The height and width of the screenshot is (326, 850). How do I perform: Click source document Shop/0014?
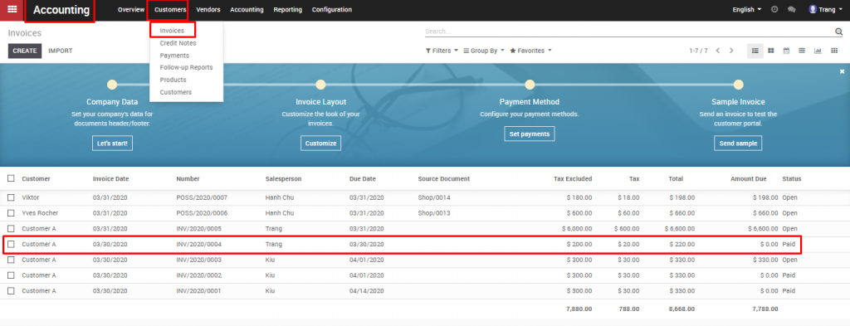[433, 197]
